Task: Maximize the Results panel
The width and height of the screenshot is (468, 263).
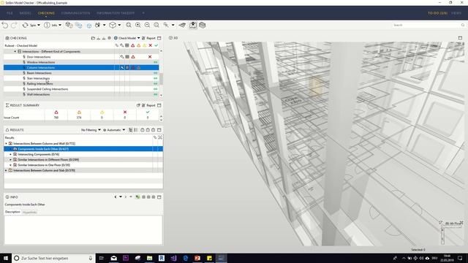Action: click(159, 130)
